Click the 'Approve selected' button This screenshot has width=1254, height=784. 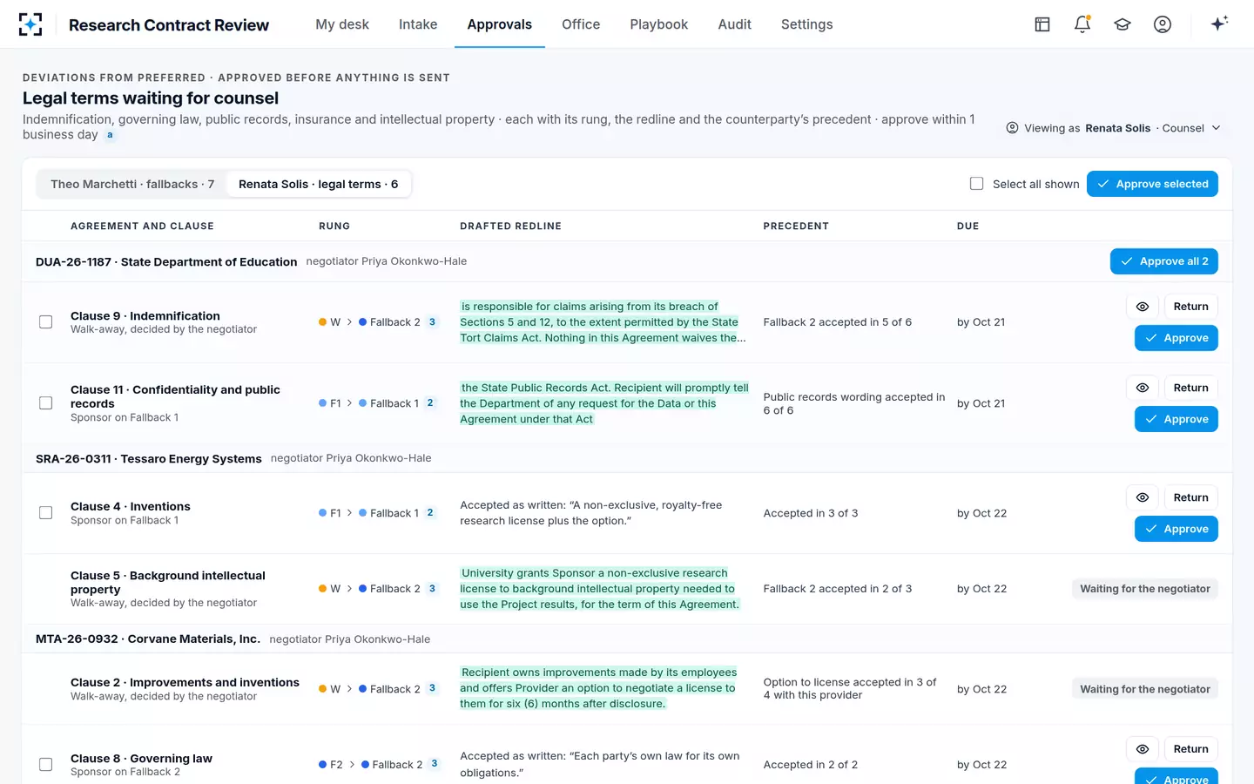1152,184
